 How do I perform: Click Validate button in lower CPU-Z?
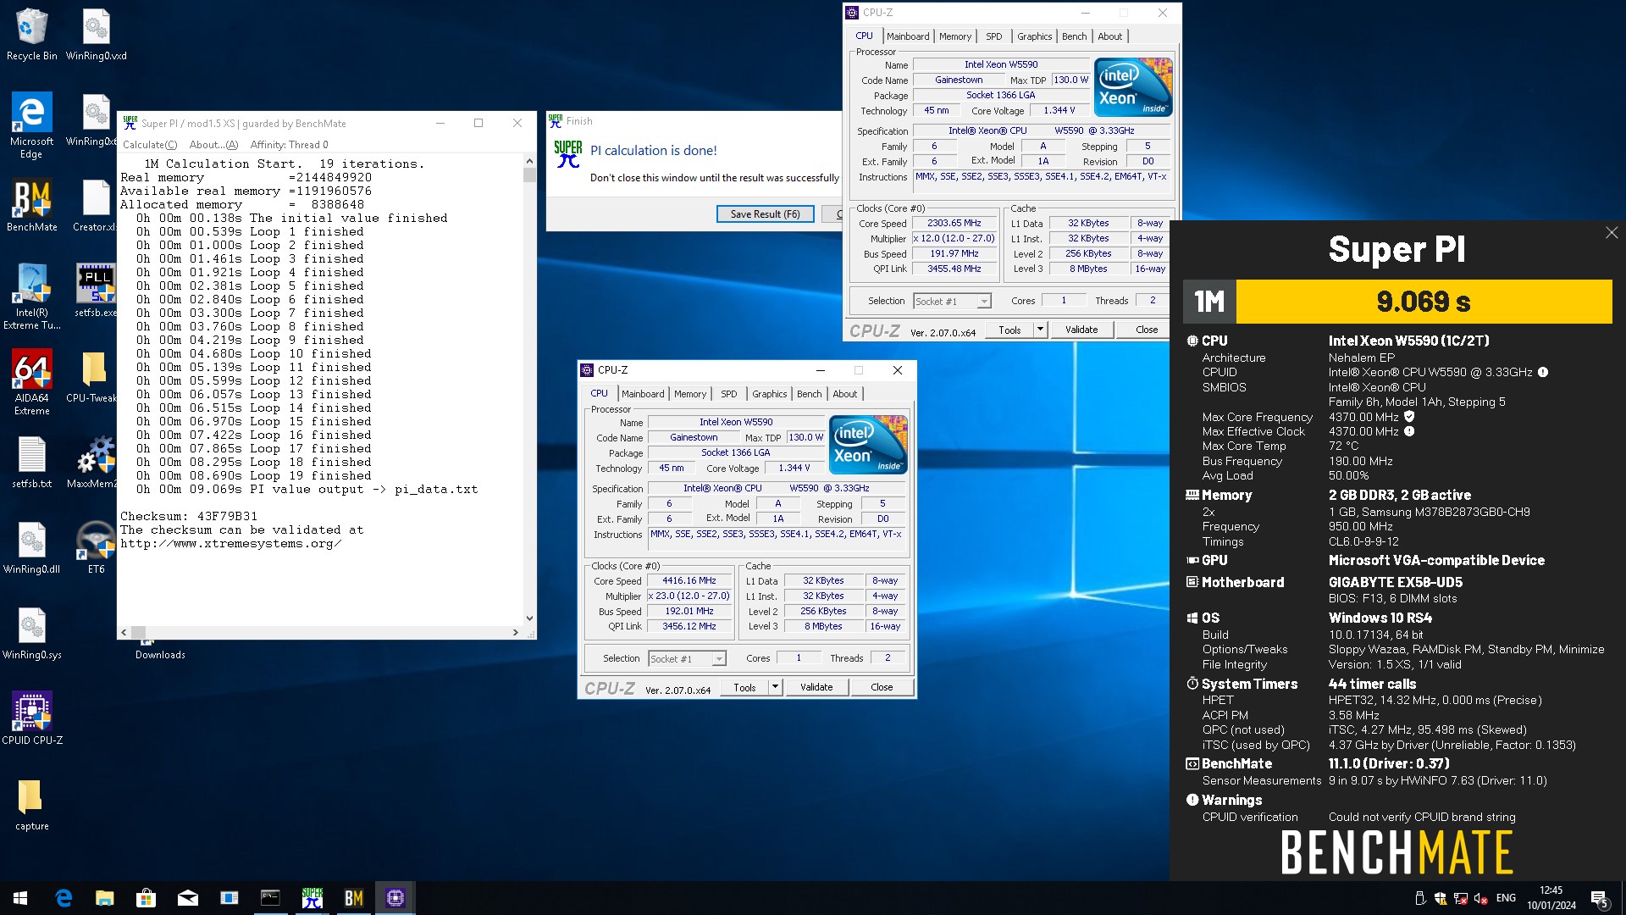(x=816, y=687)
